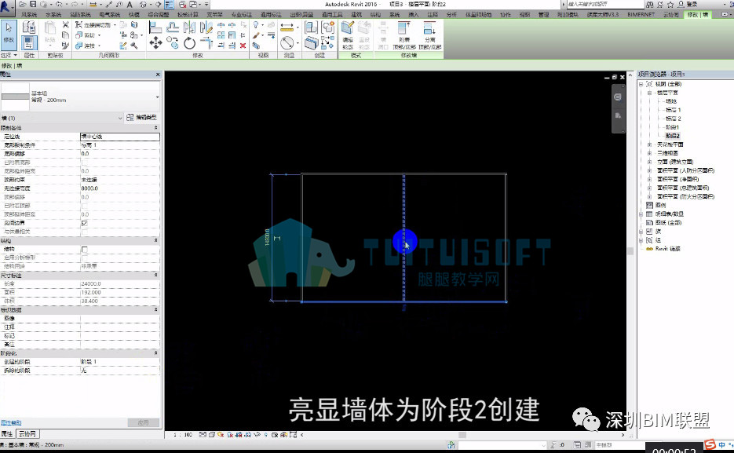The image size is (734, 453).
Task: Click the 编辑类型 button
Action: [142, 118]
